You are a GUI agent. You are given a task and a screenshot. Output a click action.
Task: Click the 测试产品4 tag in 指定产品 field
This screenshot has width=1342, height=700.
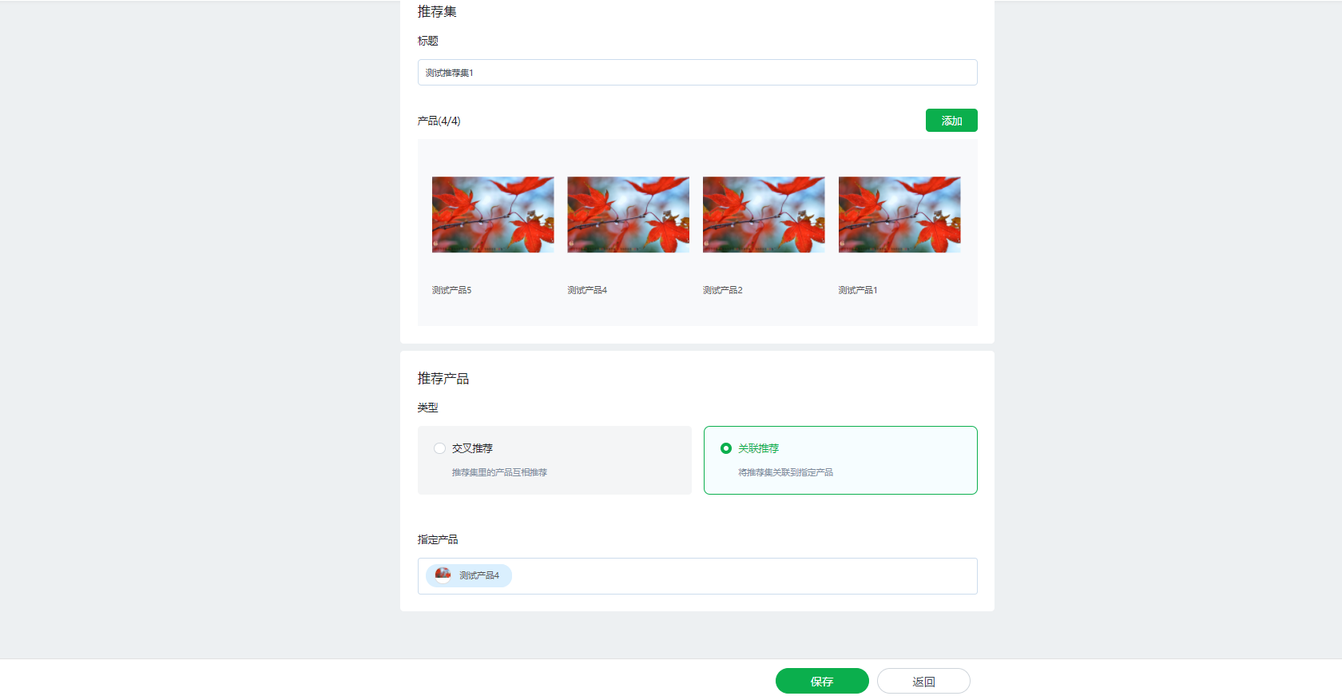point(478,575)
